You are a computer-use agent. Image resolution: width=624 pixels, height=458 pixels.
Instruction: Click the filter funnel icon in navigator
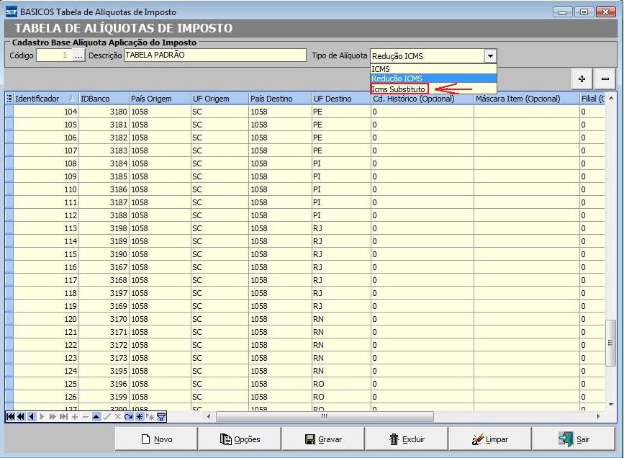(161, 416)
